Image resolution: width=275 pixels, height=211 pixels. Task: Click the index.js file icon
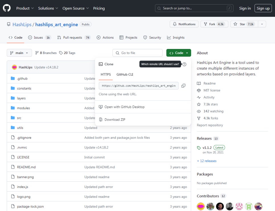pos(13,187)
